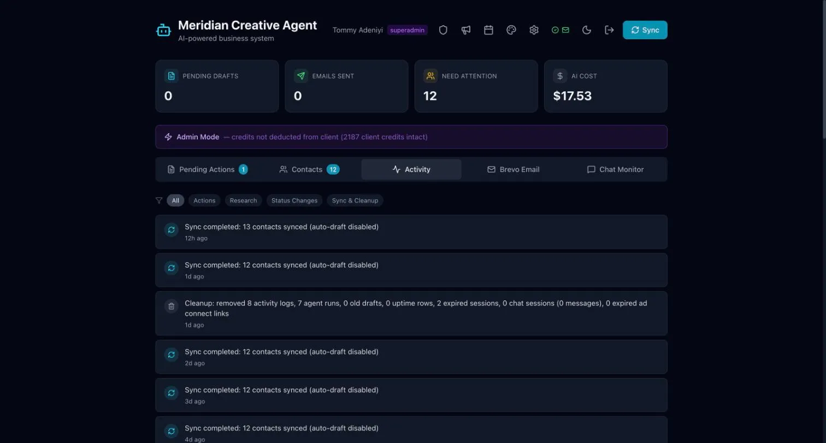This screenshot has height=443, width=826.
Task: Select the All filter chip
Action: (175, 200)
